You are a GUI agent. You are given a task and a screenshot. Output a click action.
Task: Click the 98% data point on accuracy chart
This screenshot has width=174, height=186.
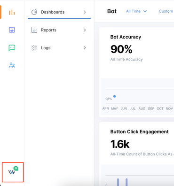tap(115, 96)
